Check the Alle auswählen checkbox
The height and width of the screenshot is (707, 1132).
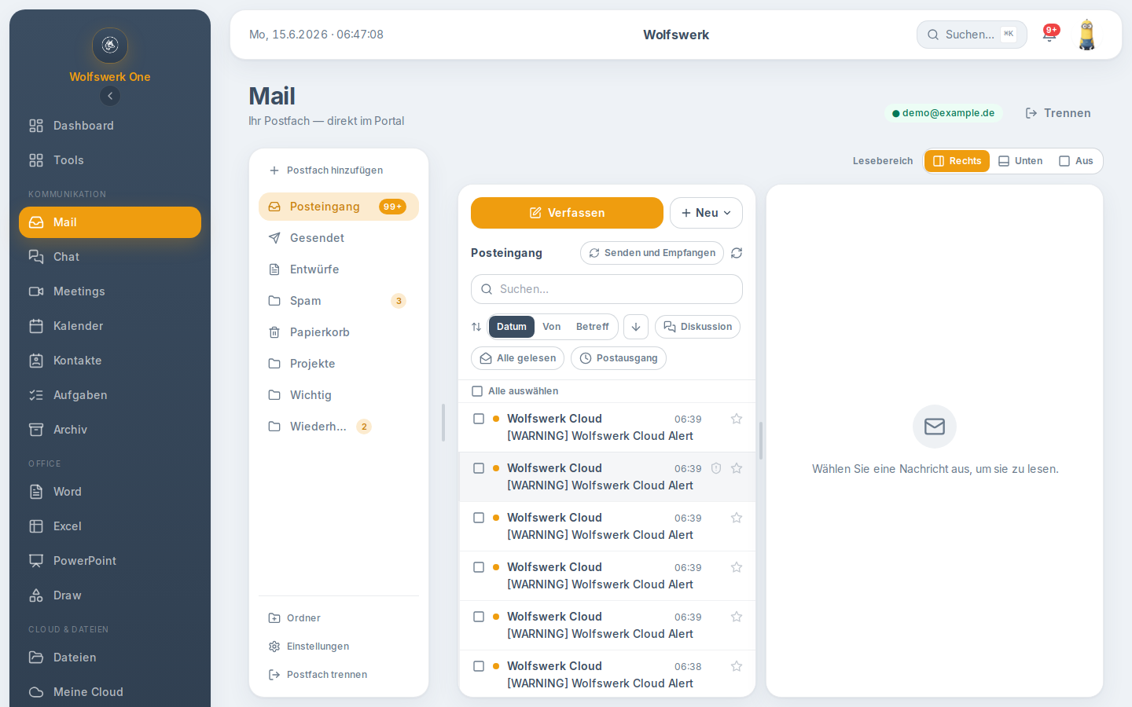pyautogui.click(x=477, y=391)
